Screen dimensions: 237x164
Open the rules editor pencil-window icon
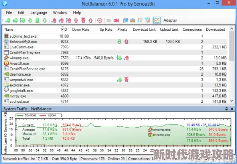147,20
